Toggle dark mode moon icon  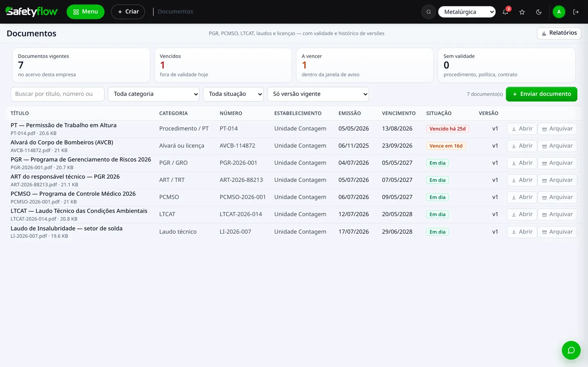(x=539, y=12)
